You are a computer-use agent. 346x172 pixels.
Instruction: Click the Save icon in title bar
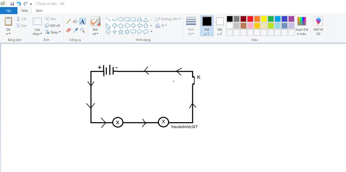pos(12,4)
